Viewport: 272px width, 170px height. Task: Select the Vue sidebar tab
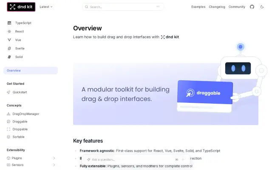click(18, 40)
